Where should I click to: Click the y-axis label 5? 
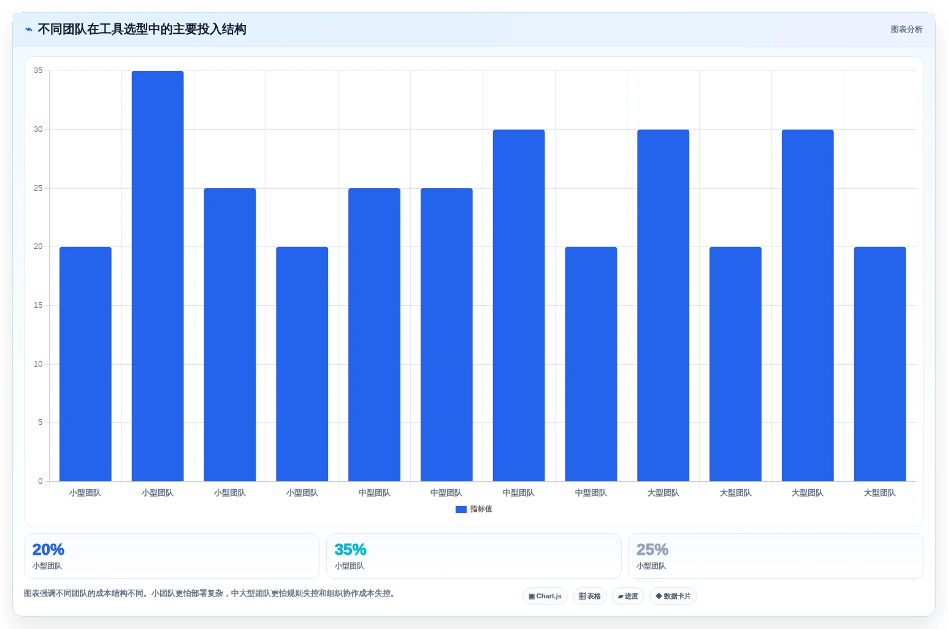tap(40, 422)
